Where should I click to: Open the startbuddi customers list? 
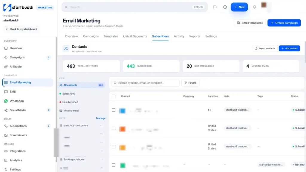click(82, 126)
